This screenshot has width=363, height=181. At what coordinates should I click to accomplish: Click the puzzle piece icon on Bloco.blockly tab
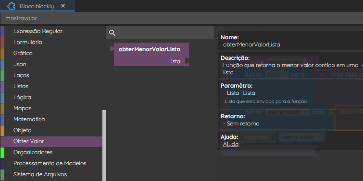click(x=11, y=6)
